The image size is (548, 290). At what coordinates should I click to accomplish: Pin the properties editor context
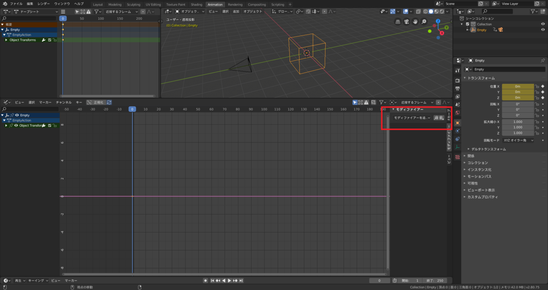pyautogui.click(x=543, y=60)
